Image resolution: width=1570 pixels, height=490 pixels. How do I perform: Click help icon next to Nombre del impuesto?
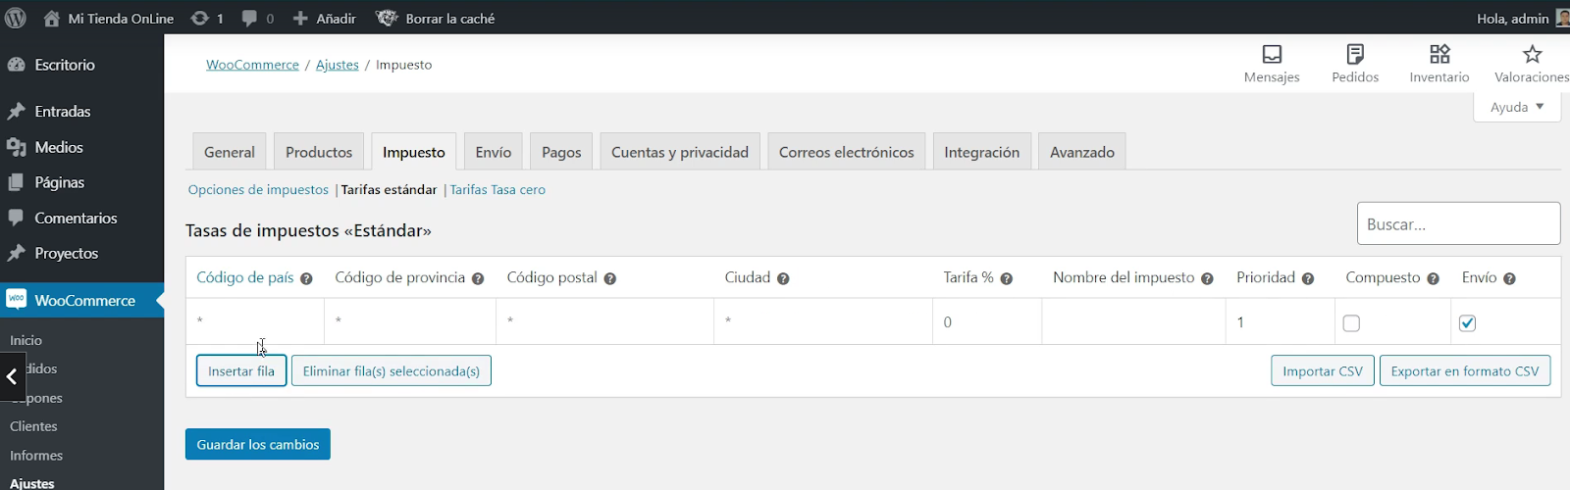pyautogui.click(x=1207, y=279)
